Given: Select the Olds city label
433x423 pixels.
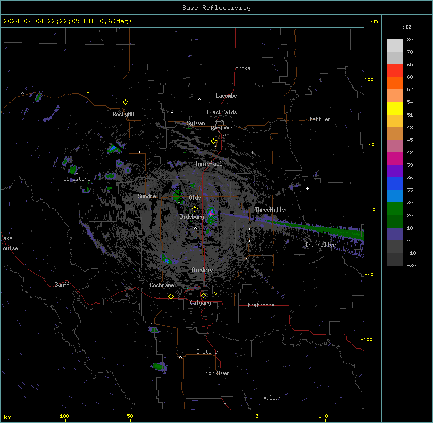Looking at the screenshot, I should (x=195, y=198).
